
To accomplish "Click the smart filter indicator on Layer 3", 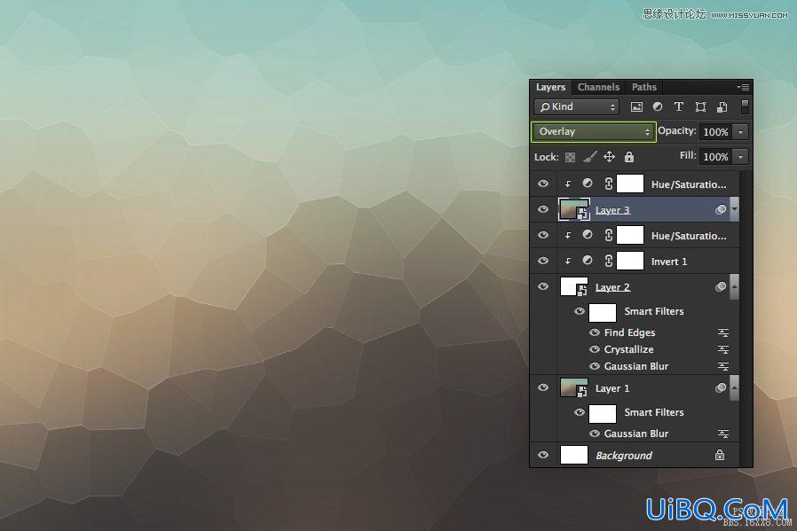I will [721, 210].
